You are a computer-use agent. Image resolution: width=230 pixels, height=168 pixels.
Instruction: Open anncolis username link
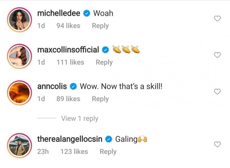52,86
